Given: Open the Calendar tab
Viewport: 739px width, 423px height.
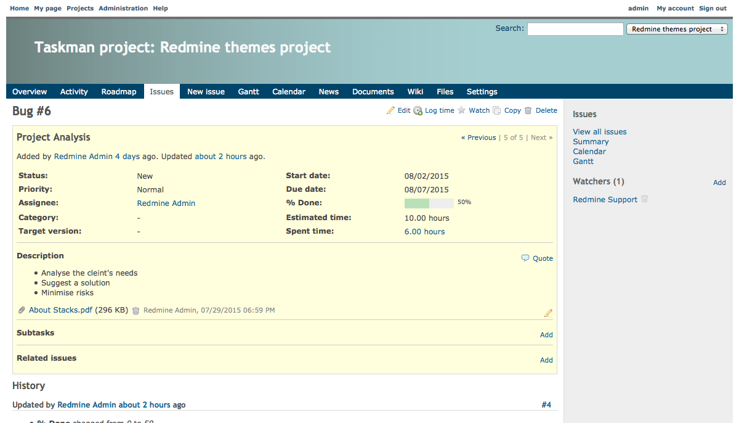Looking at the screenshot, I should click(289, 91).
